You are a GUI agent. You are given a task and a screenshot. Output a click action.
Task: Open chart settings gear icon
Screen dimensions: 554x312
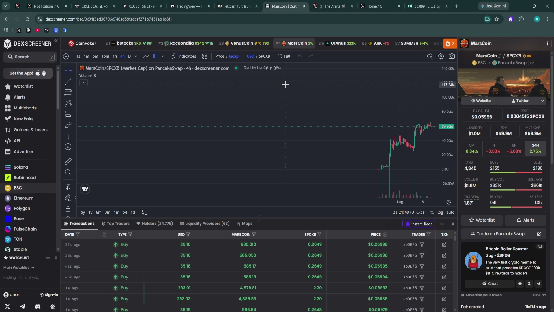pyautogui.click(x=441, y=56)
